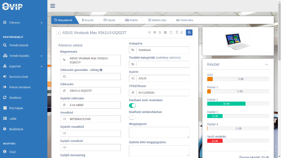Click the history icon in product toolbar

pos(160,32)
